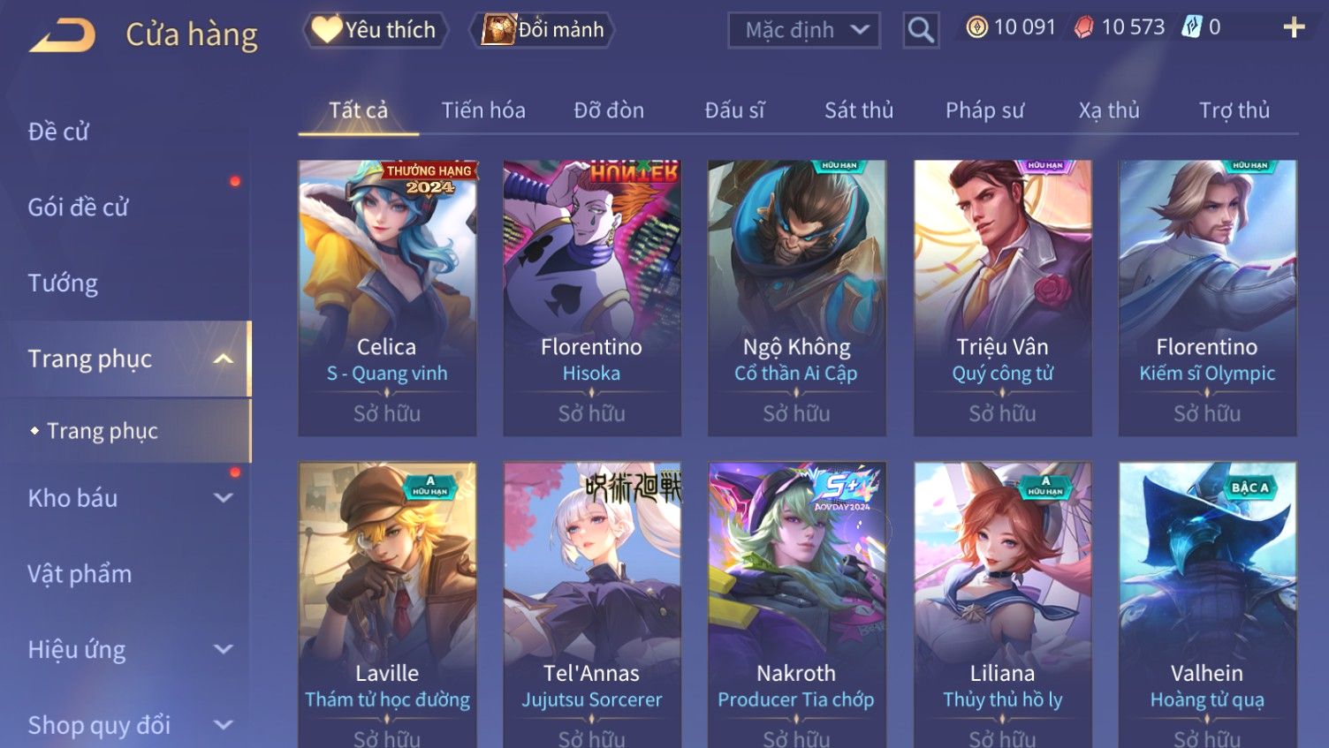Expand the Hiệu ứng sidebar section
1329x748 pixels.
(224, 650)
